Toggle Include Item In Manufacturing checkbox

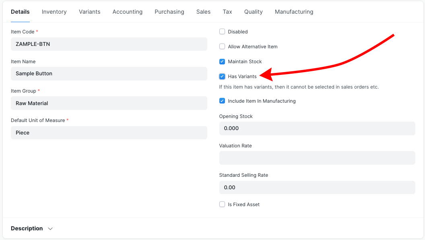pyautogui.click(x=222, y=101)
